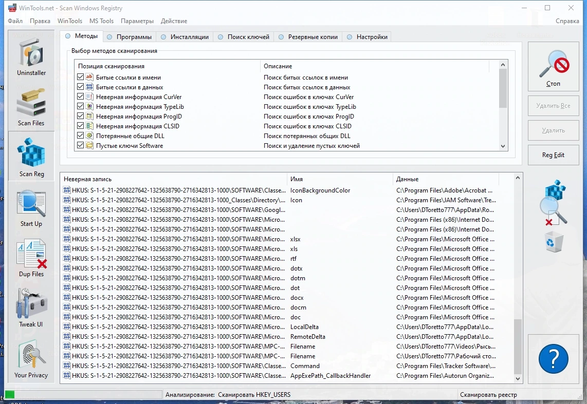Open the Файл menu
This screenshot has height=404, width=587.
[15, 21]
